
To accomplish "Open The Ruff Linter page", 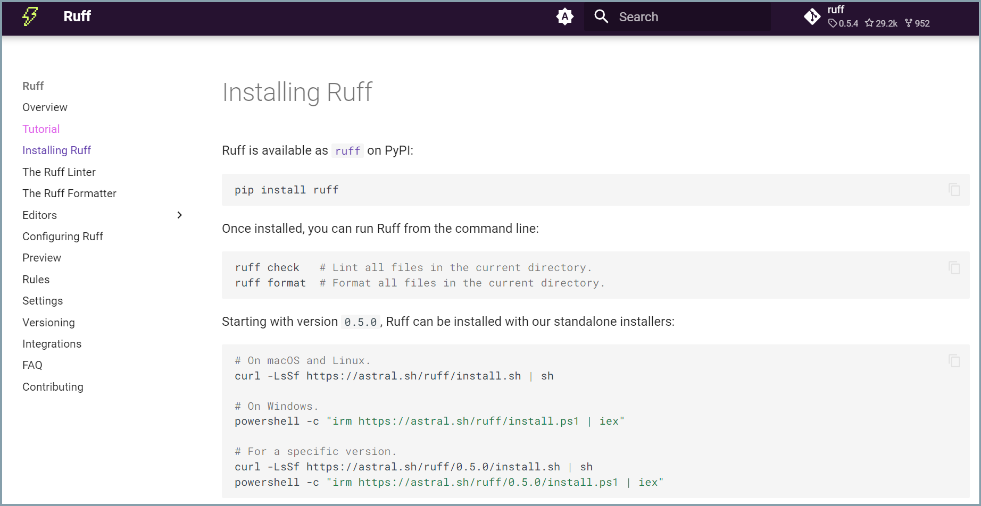I will coord(59,172).
